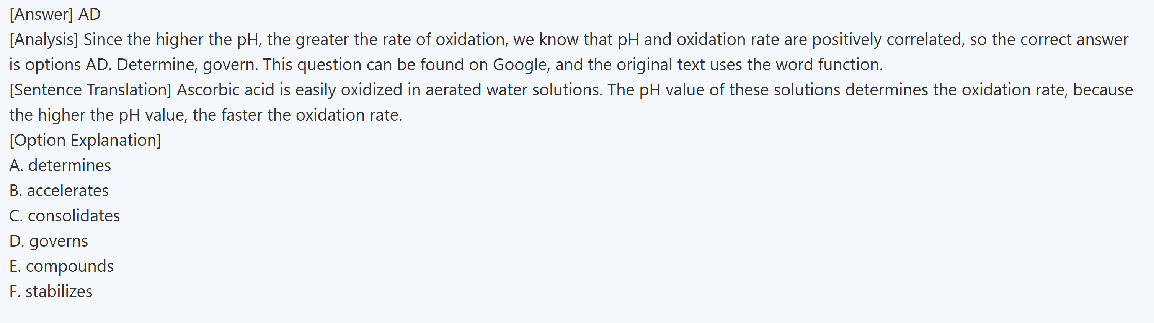Click the word 'Google' in the analysis
Screen dimensions: 1154x323
point(520,65)
